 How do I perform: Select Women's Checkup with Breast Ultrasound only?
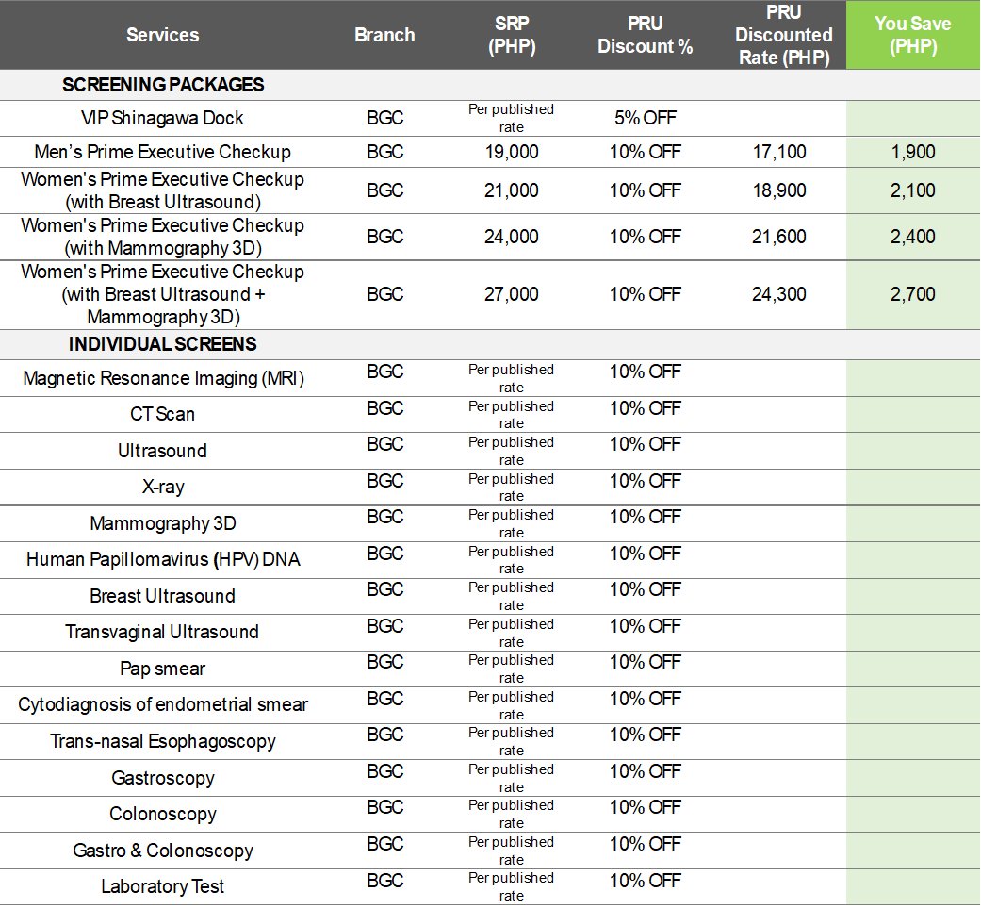tap(163, 190)
